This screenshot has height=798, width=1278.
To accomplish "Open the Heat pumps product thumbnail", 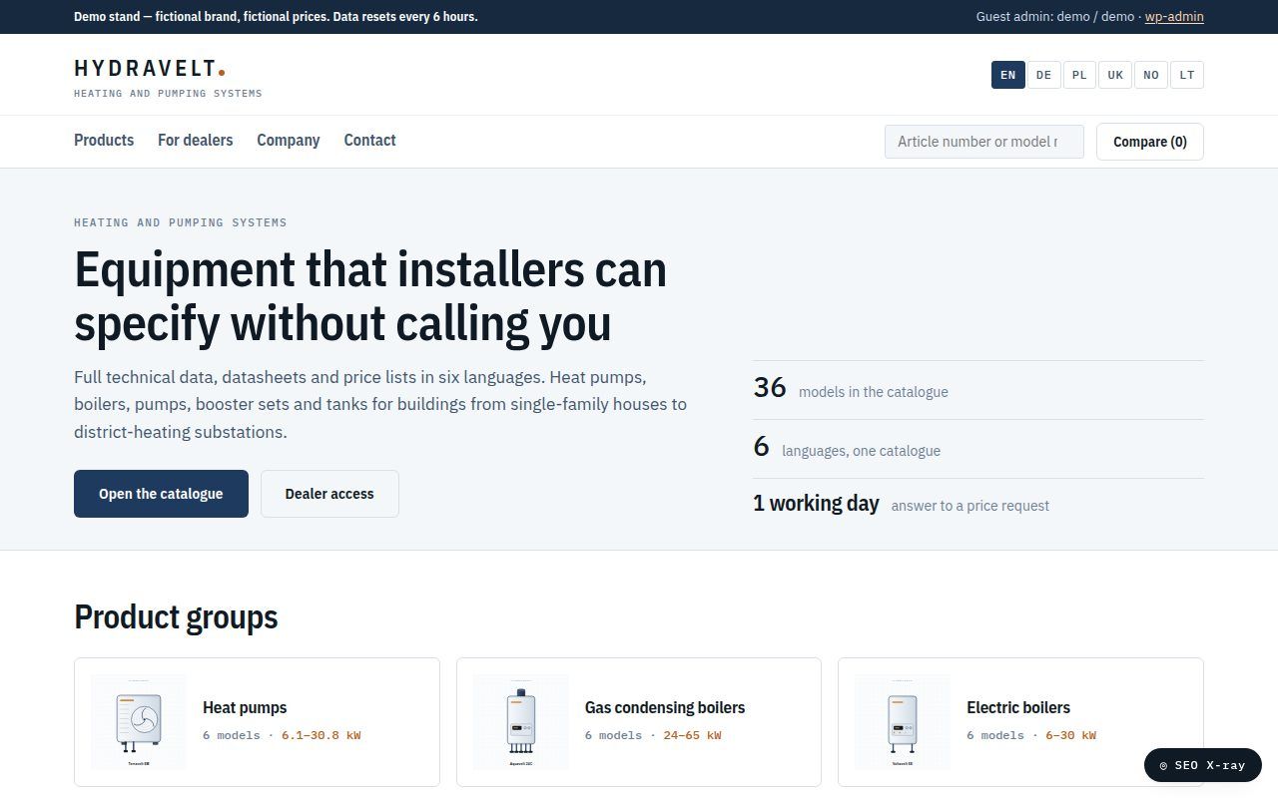I will (x=139, y=722).
